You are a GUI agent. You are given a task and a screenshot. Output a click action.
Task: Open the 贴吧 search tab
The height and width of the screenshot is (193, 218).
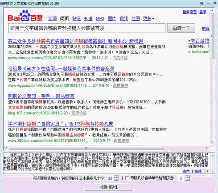pyautogui.click(x=76, y=19)
